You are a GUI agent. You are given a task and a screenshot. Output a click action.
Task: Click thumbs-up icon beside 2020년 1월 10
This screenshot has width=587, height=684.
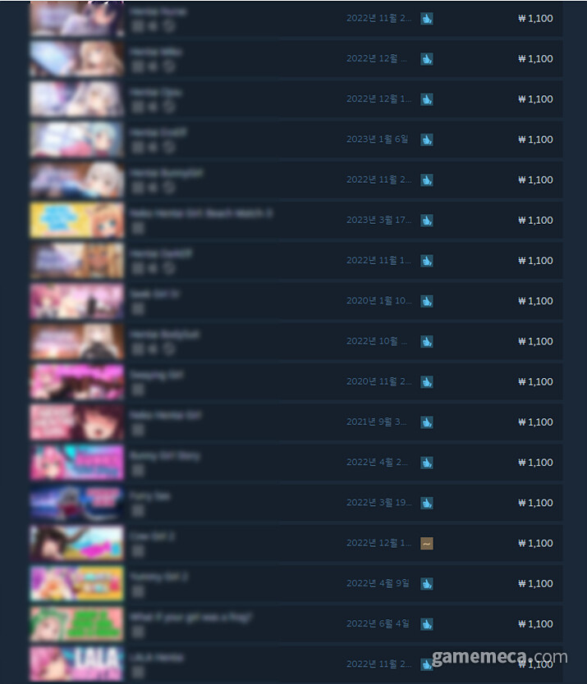click(426, 301)
